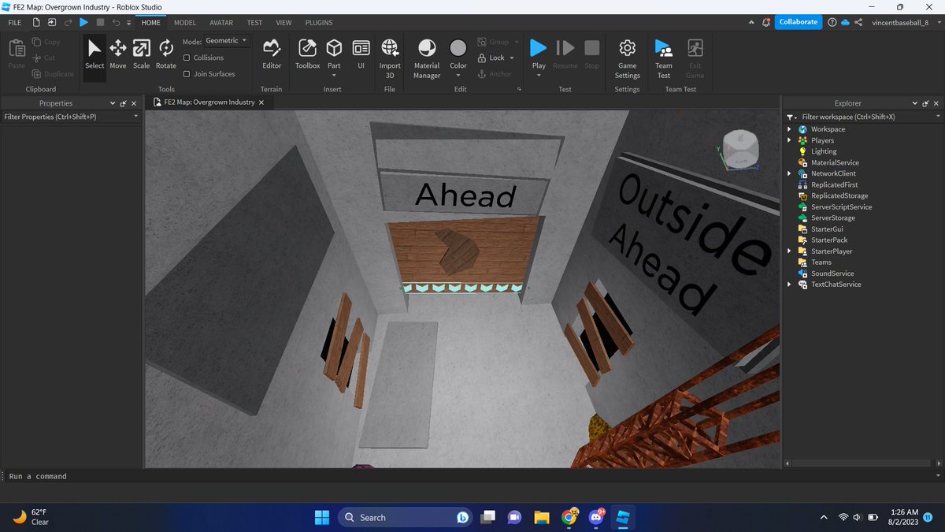
Task: Click the Lock tool
Action: click(x=491, y=58)
